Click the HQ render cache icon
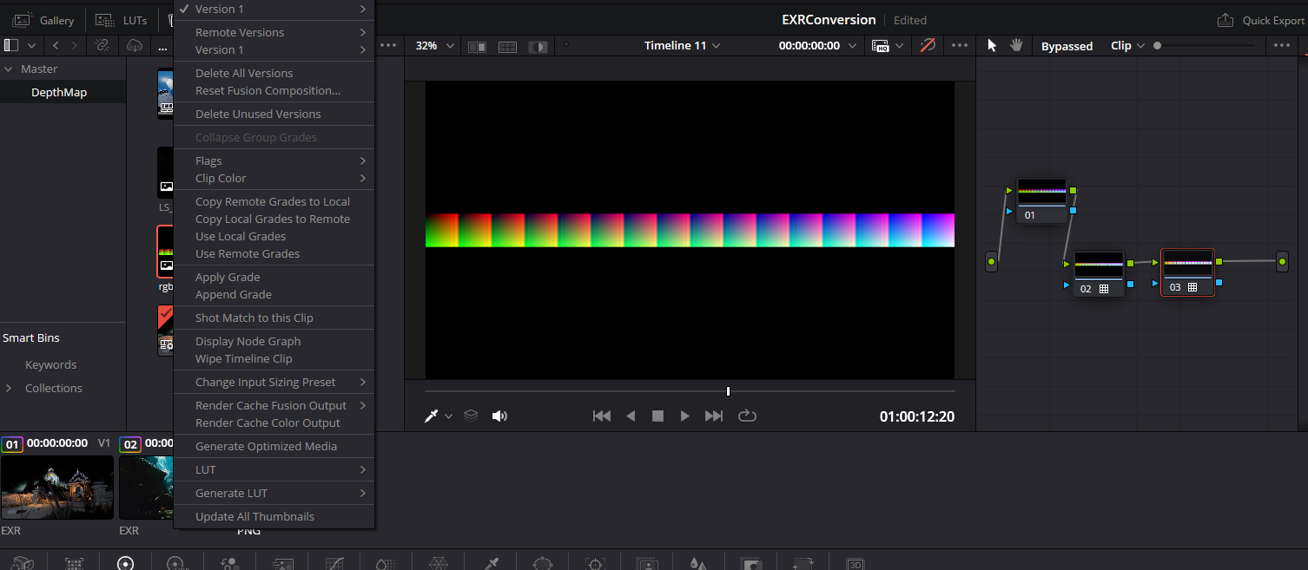This screenshot has height=570, width=1308. 881,46
